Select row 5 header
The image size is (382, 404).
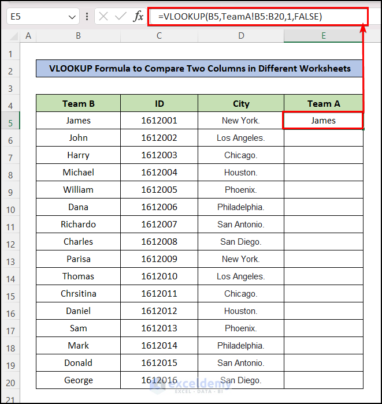pyautogui.click(x=10, y=121)
